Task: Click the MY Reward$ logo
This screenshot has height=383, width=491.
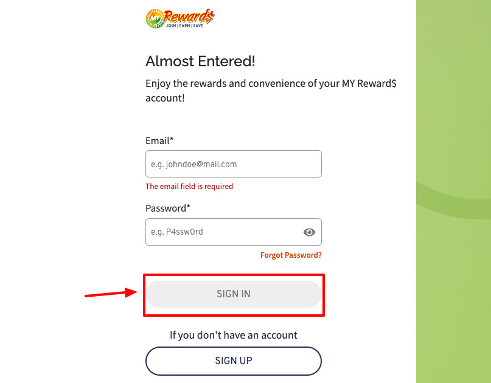Action: point(179,18)
